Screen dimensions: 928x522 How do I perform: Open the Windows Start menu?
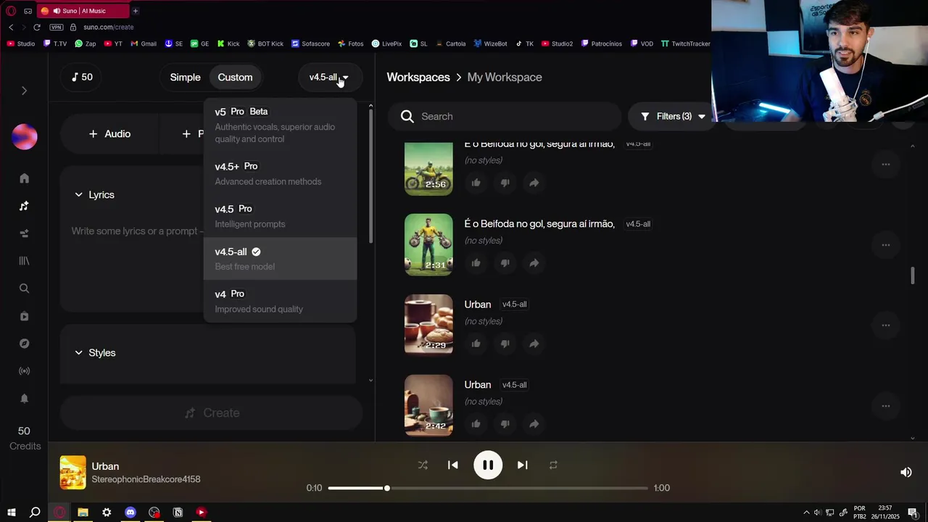click(10, 513)
